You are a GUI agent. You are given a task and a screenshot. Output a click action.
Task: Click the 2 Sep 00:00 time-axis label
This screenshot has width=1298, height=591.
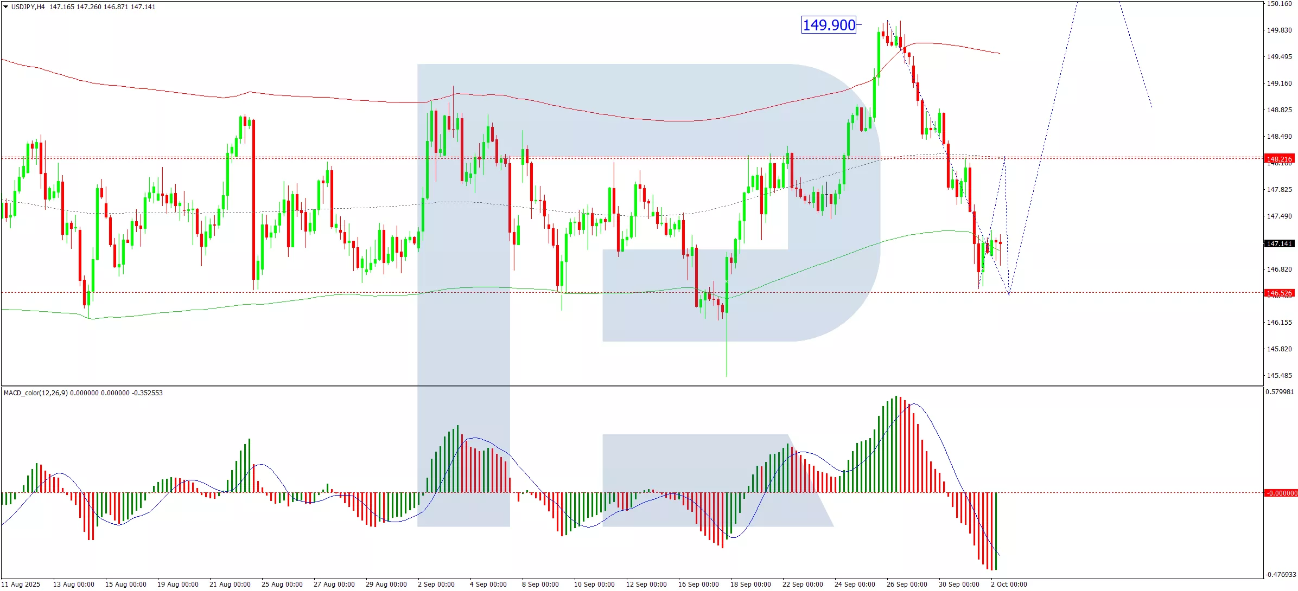pos(436,584)
